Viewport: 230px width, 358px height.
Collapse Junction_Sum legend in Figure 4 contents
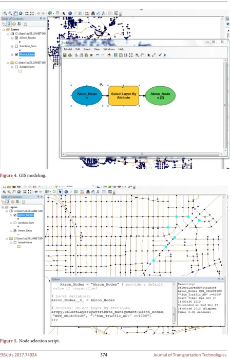tap(12, 46)
